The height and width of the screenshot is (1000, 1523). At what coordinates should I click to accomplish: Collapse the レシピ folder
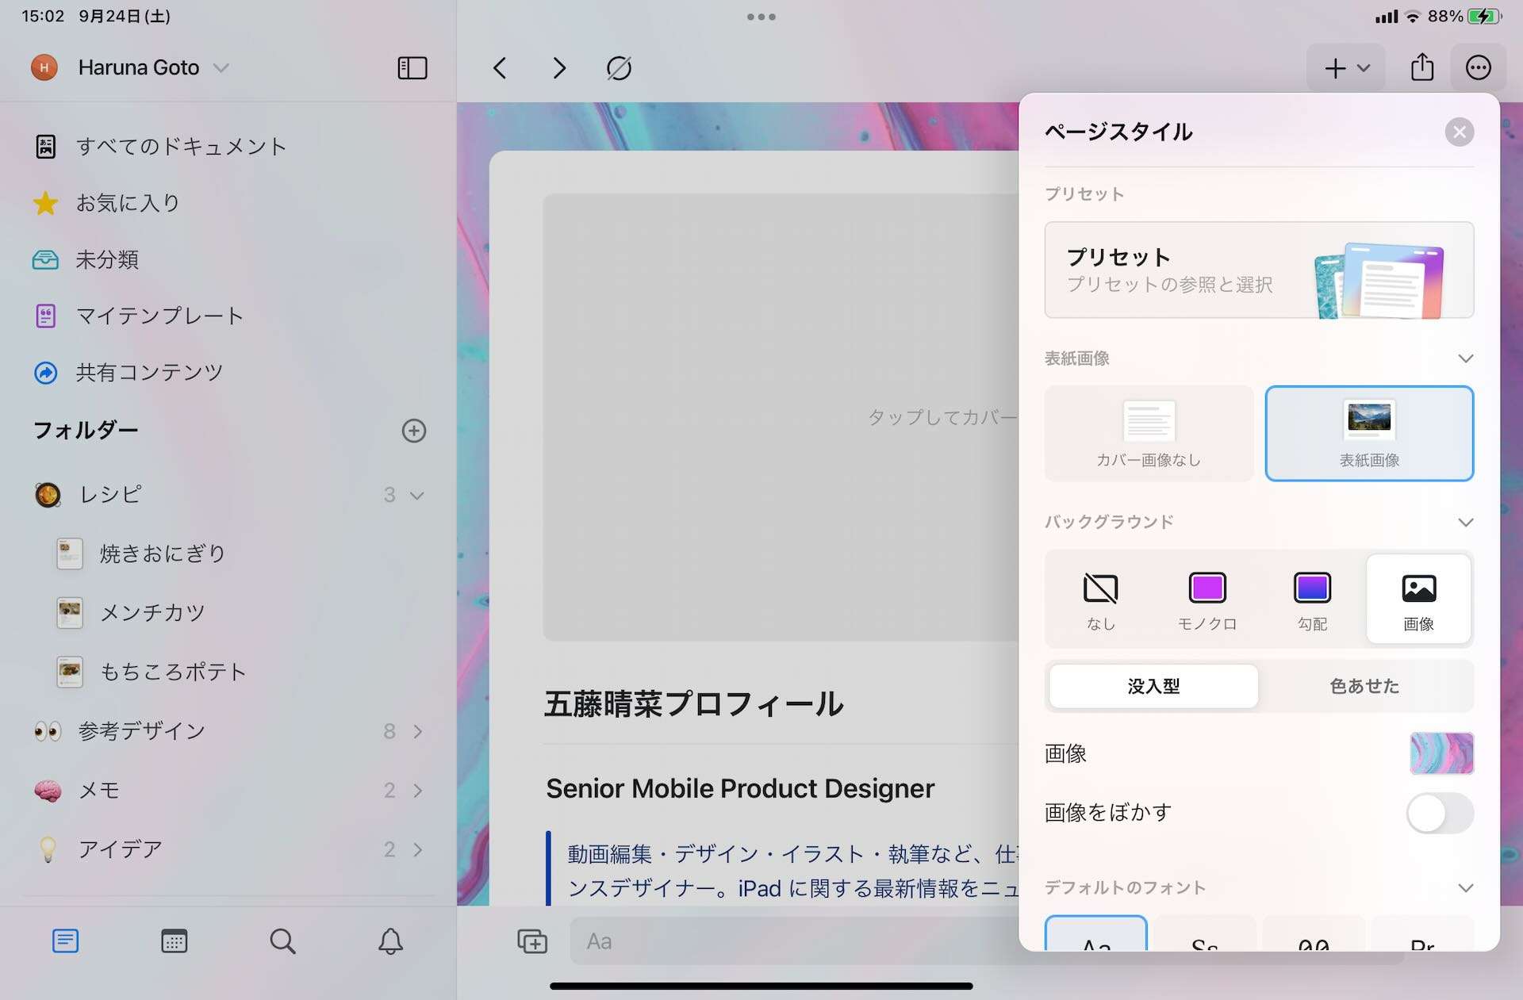point(417,495)
